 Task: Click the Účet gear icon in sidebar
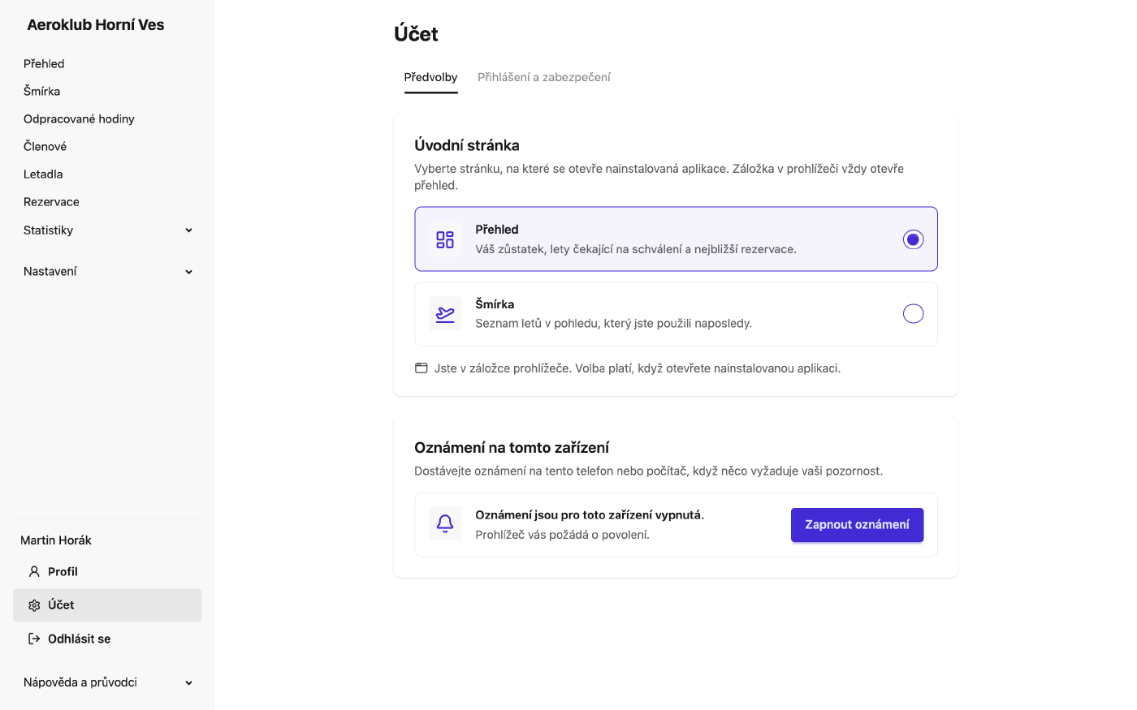click(34, 605)
